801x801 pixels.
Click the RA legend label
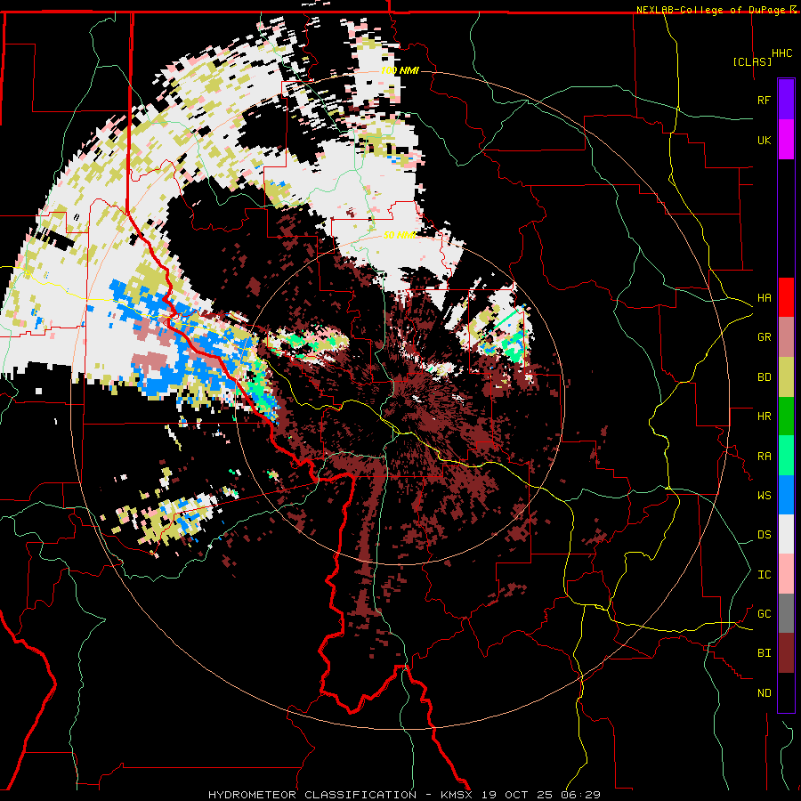(764, 457)
